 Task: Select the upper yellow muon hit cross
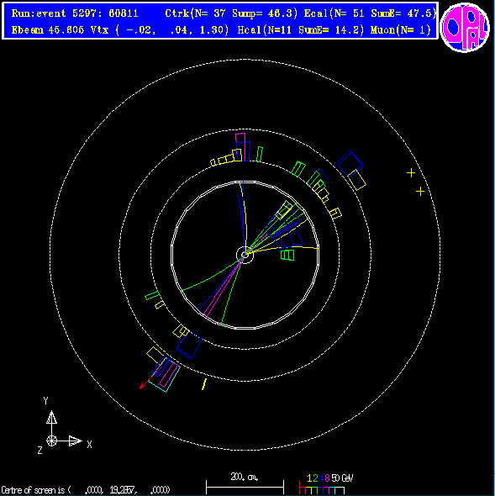[x=411, y=172]
